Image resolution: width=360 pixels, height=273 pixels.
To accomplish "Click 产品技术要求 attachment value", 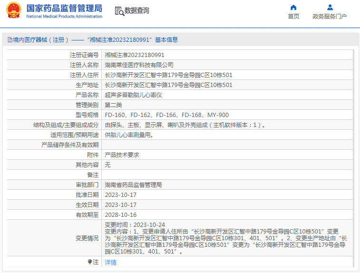I will point(122,155).
